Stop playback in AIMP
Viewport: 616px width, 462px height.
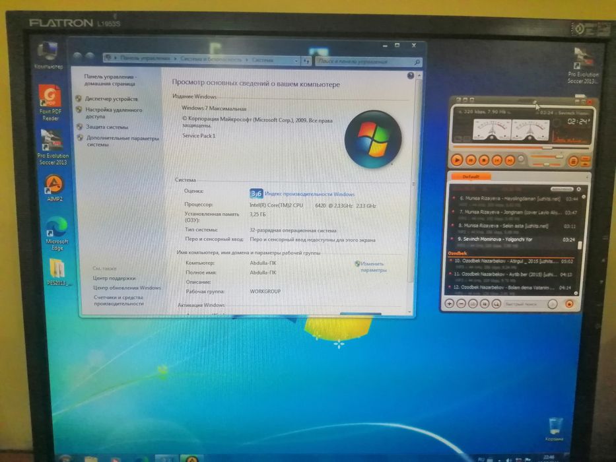point(483,160)
